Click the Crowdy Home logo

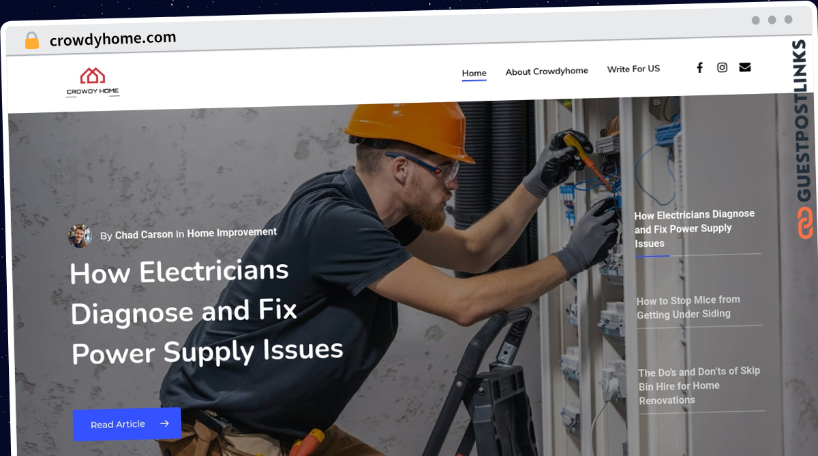click(93, 82)
